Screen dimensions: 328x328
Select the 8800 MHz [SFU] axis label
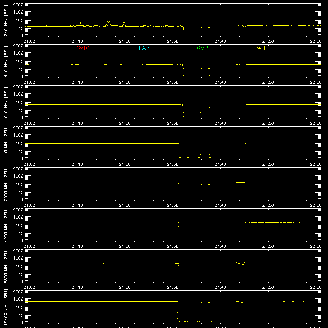point(5,266)
